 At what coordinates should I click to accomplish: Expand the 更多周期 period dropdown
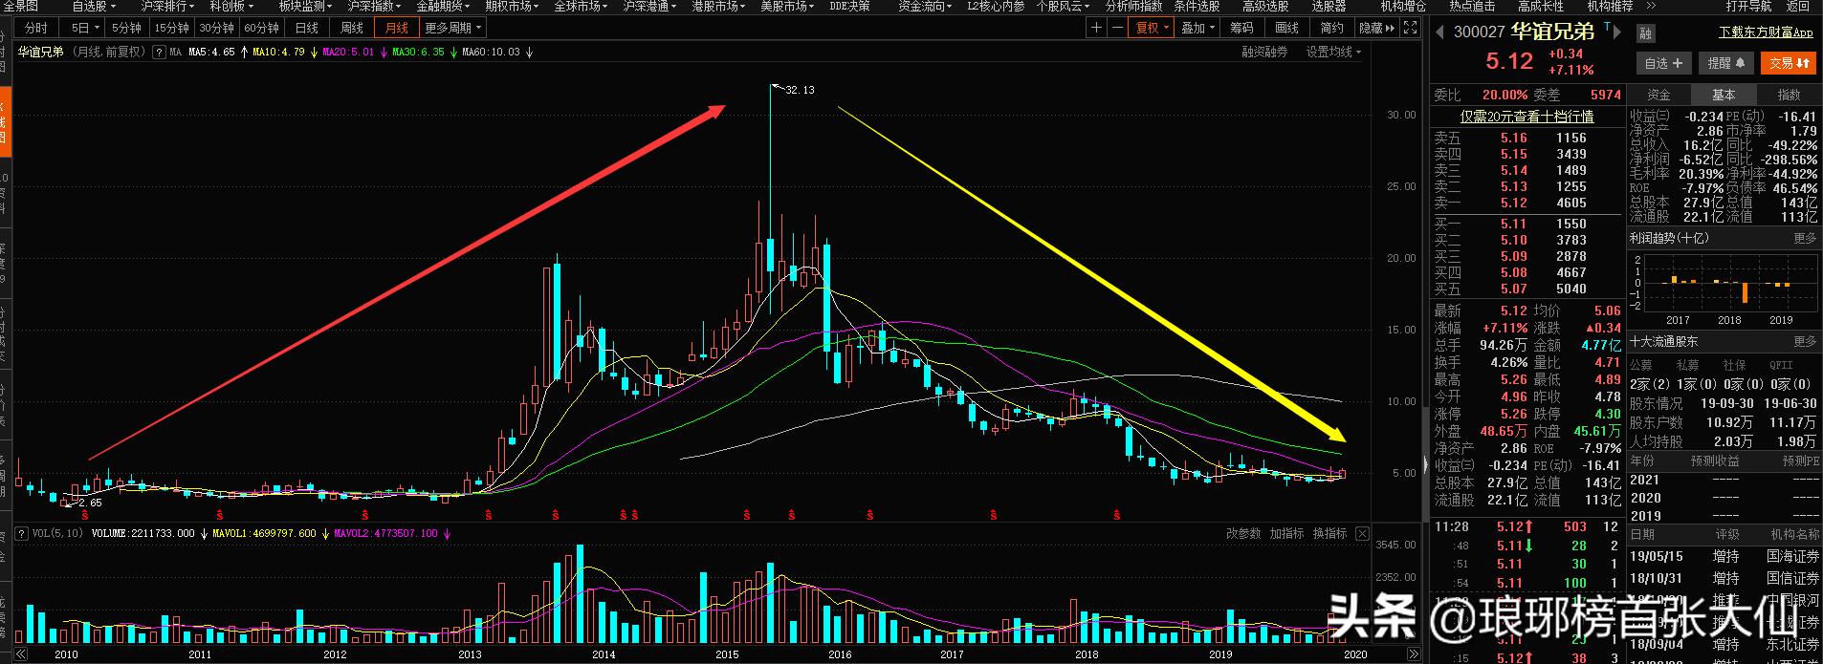[x=453, y=28]
